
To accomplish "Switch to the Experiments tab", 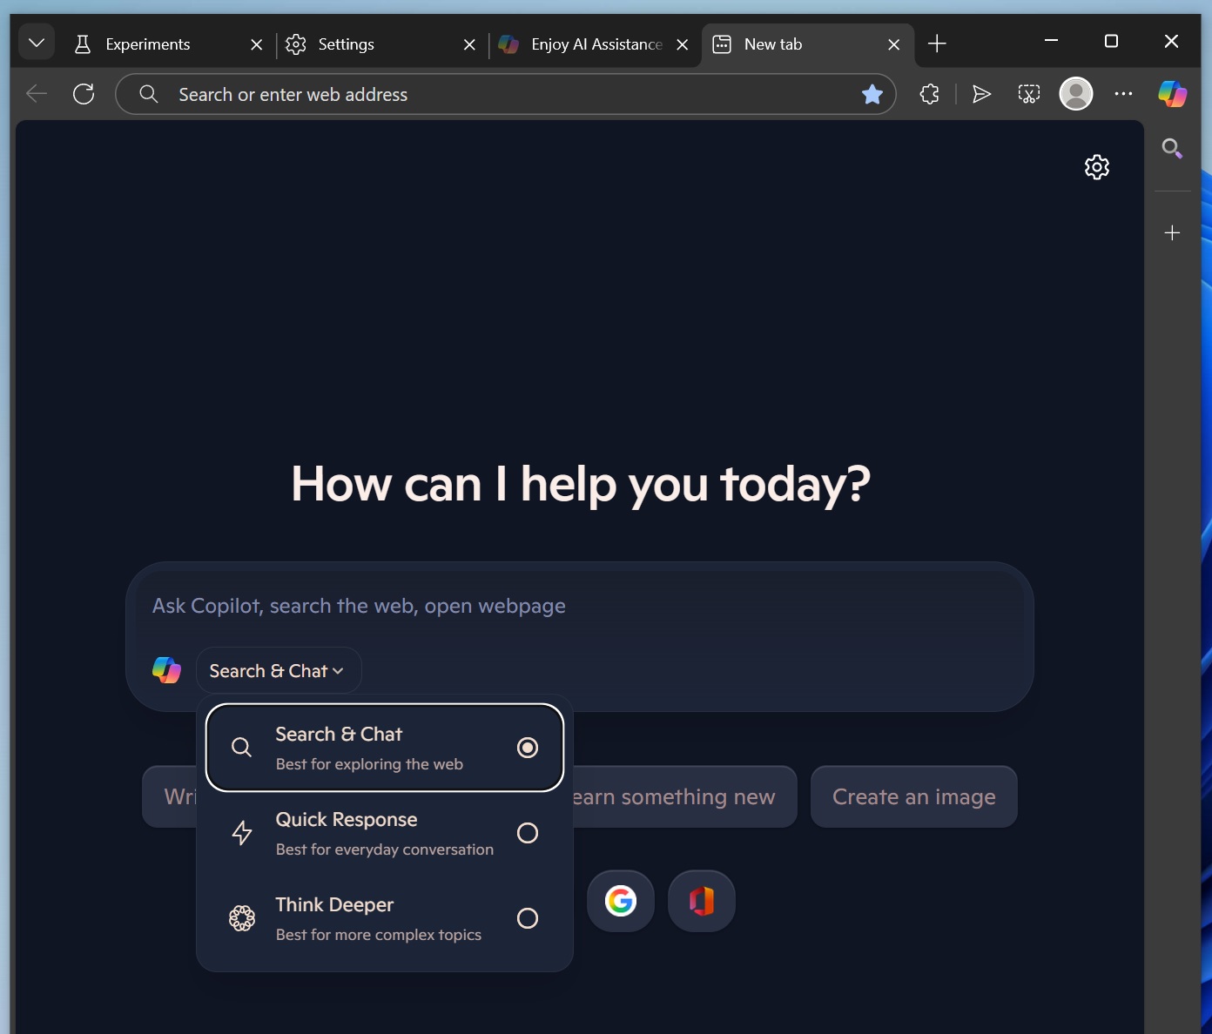I will point(148,44).
